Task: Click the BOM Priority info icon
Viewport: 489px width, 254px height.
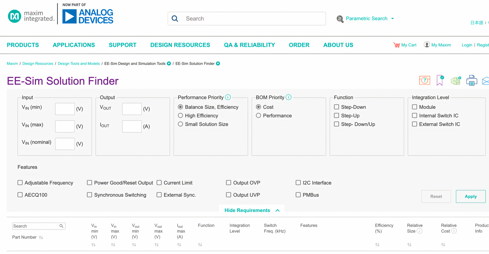Action: pos(289,97)
